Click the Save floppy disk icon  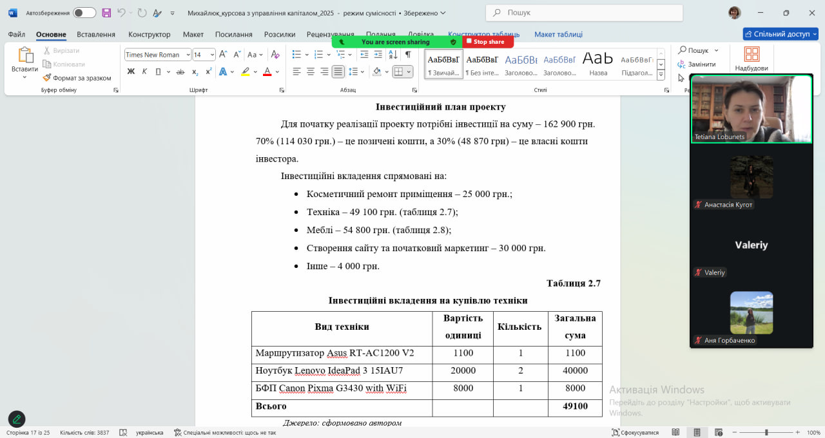pos(106,13)
